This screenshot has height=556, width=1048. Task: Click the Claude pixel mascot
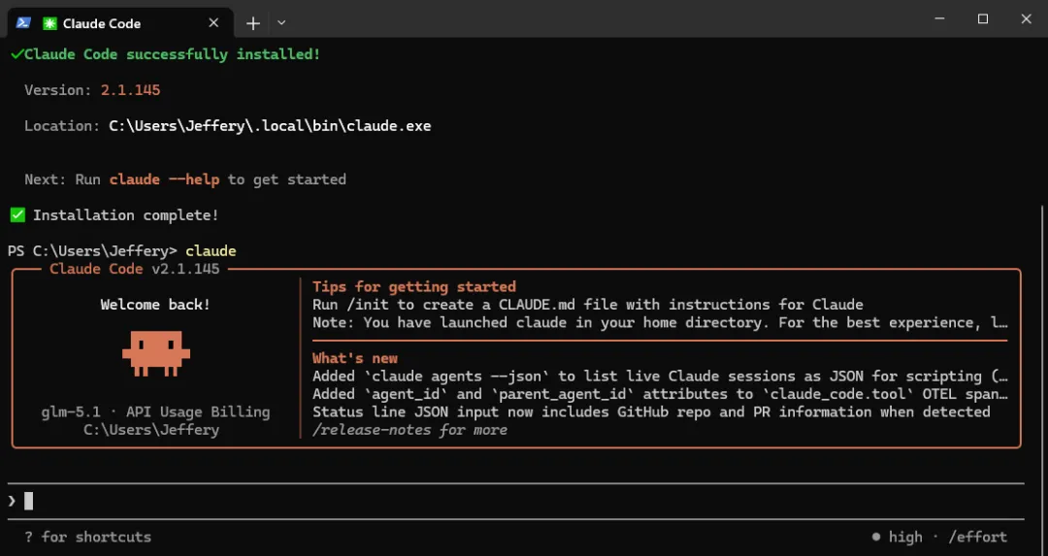pyautogui.click(x=155, y=353)
